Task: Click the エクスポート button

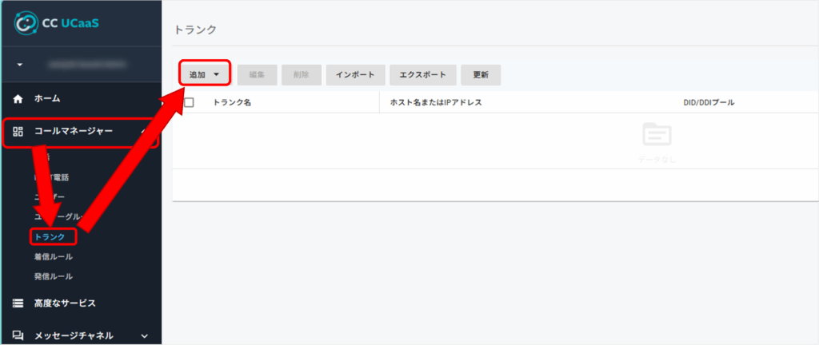Action: 423,74
